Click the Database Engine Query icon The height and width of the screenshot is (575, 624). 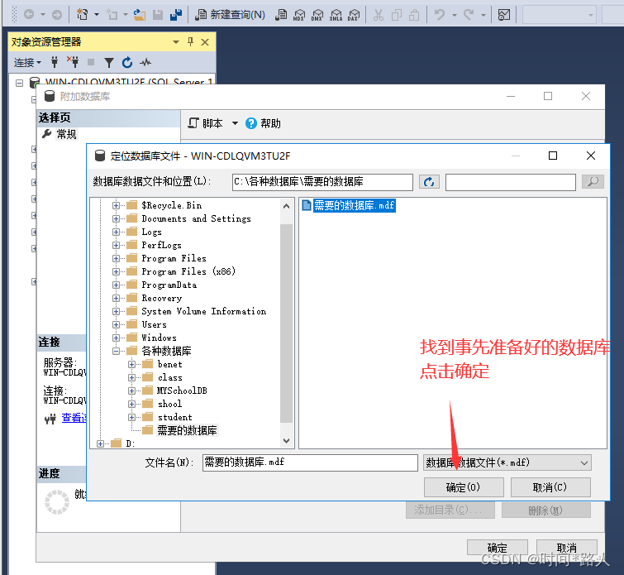(281, 15)
